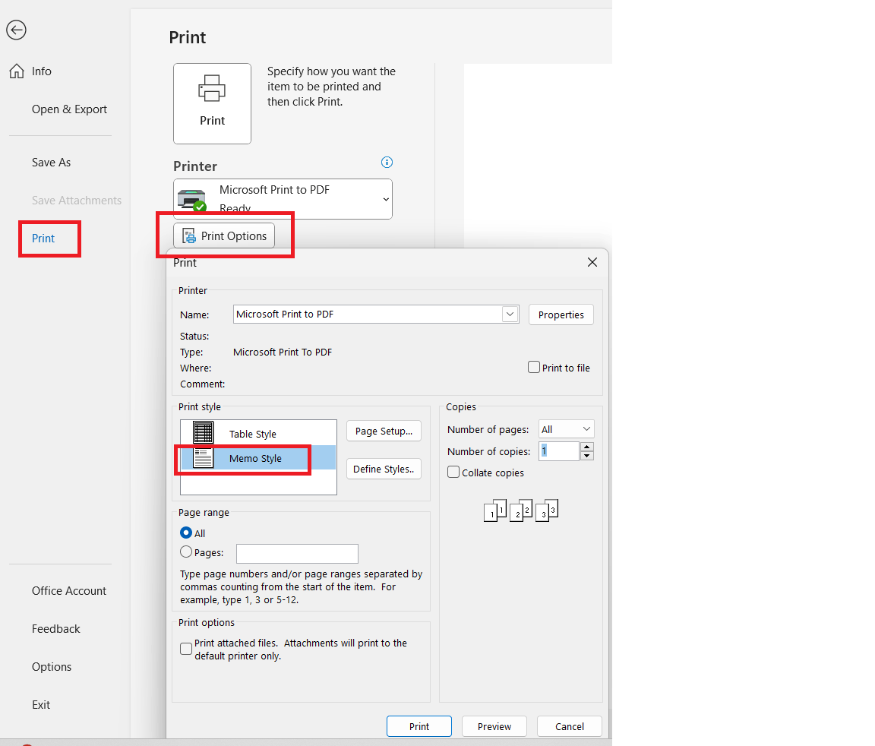875x746 pixels.
Task: Check Print attached files option
Action: coord(186,649)
